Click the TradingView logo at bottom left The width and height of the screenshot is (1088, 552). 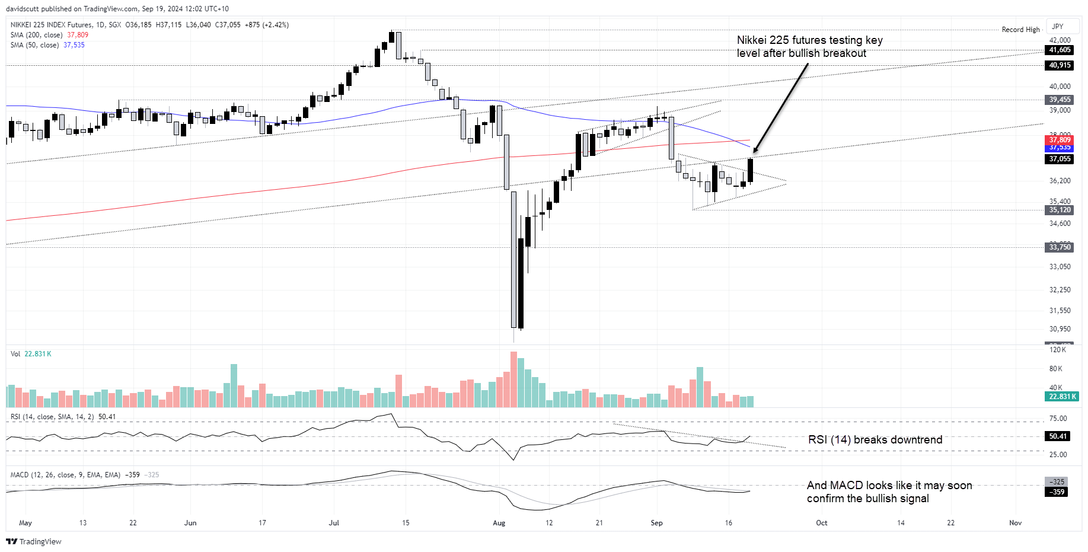click(x=34, y=541)
